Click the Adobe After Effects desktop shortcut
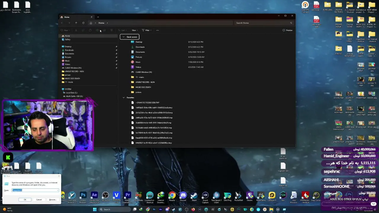 point(94,197)
